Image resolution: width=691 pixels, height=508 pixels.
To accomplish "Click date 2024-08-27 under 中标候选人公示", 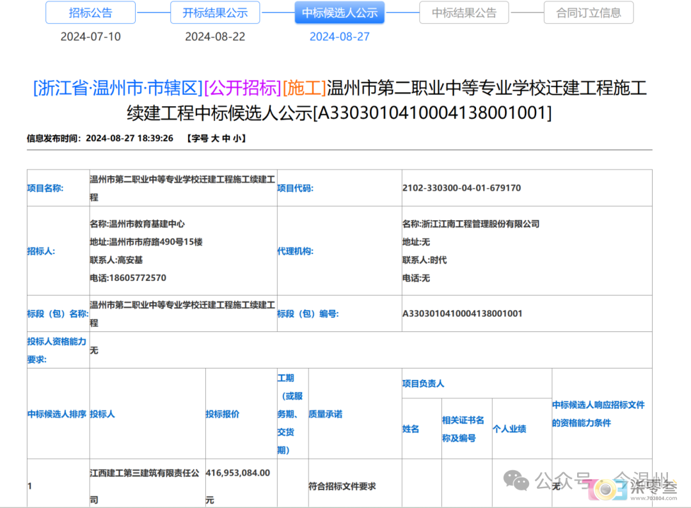I will 340,36.
